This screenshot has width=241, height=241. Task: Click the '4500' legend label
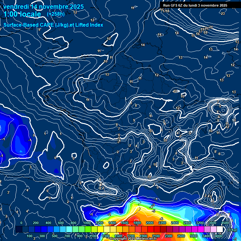point(225,223)
